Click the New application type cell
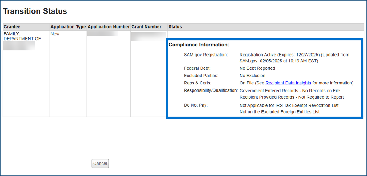Screen dimensions: 367x176 [55, 34]
